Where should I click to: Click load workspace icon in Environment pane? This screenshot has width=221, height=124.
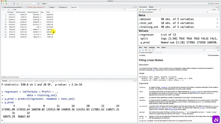140,10
